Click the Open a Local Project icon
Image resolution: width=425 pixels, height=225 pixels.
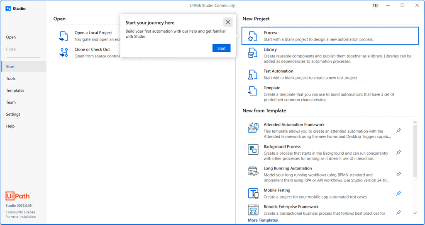[x=64, y=36]
